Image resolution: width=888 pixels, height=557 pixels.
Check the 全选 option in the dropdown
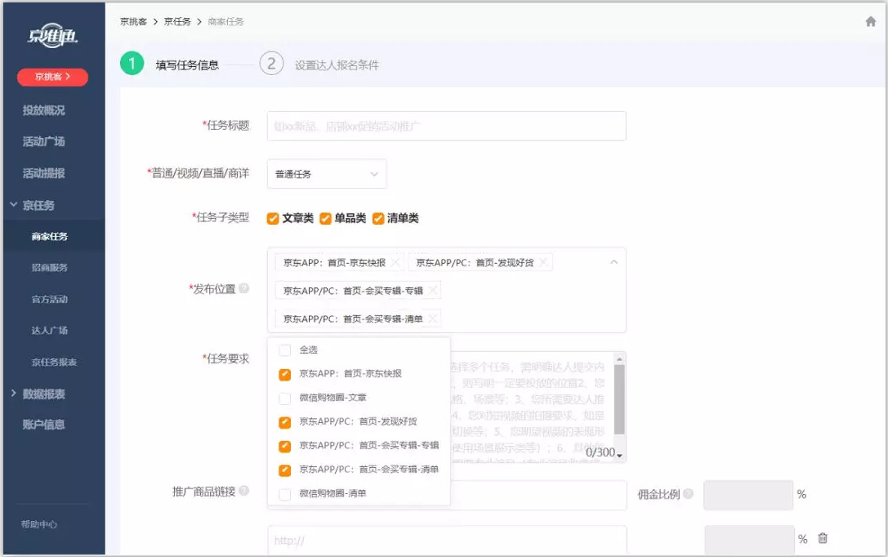pyautogui.click(x=285, y=350)
